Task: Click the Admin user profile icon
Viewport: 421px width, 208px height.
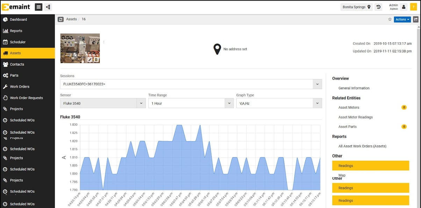Action: tap(404, 7)
